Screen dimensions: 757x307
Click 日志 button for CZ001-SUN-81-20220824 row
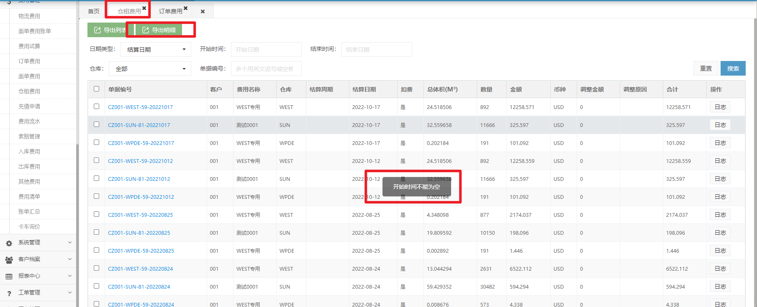[x=720, y=287]
